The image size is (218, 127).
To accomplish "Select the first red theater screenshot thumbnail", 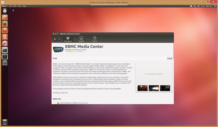I will tap(143, 88).
